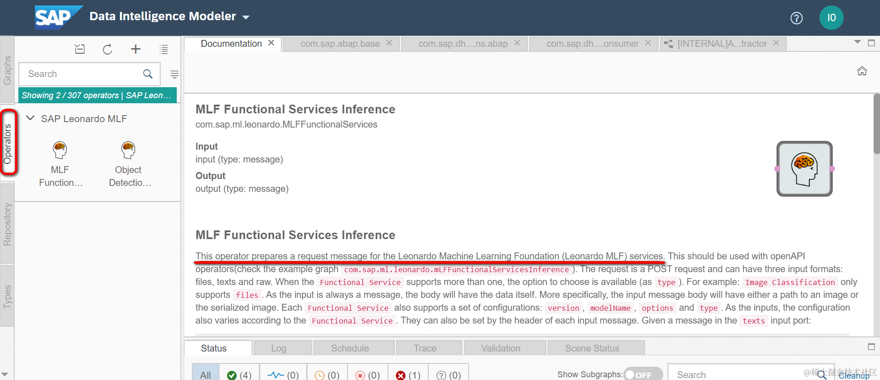Open the Repository side tab

click(x=7, y=224)
